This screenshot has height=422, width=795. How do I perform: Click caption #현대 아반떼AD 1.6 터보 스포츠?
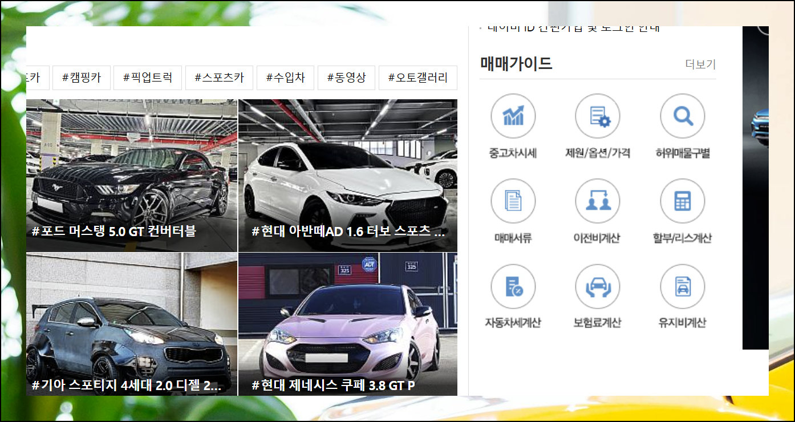(348, 232)
